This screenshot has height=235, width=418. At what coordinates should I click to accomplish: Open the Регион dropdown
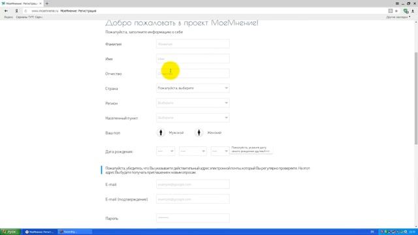coord(193,103)
